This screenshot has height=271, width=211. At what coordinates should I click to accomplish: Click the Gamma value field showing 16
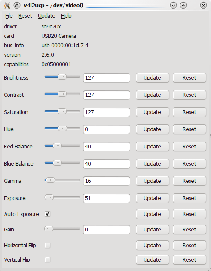coord(107,181)
